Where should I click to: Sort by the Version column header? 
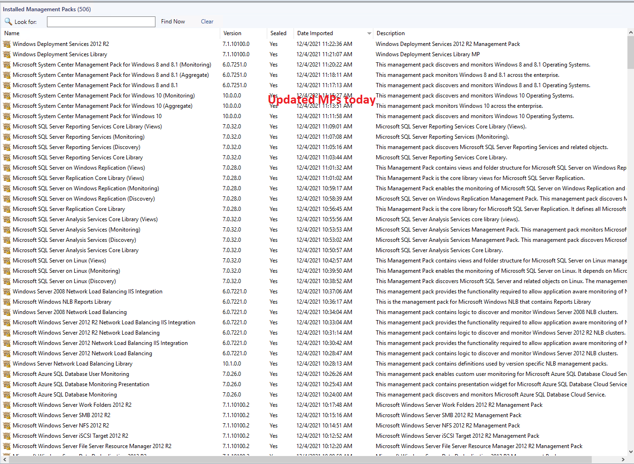click(232, 33)
